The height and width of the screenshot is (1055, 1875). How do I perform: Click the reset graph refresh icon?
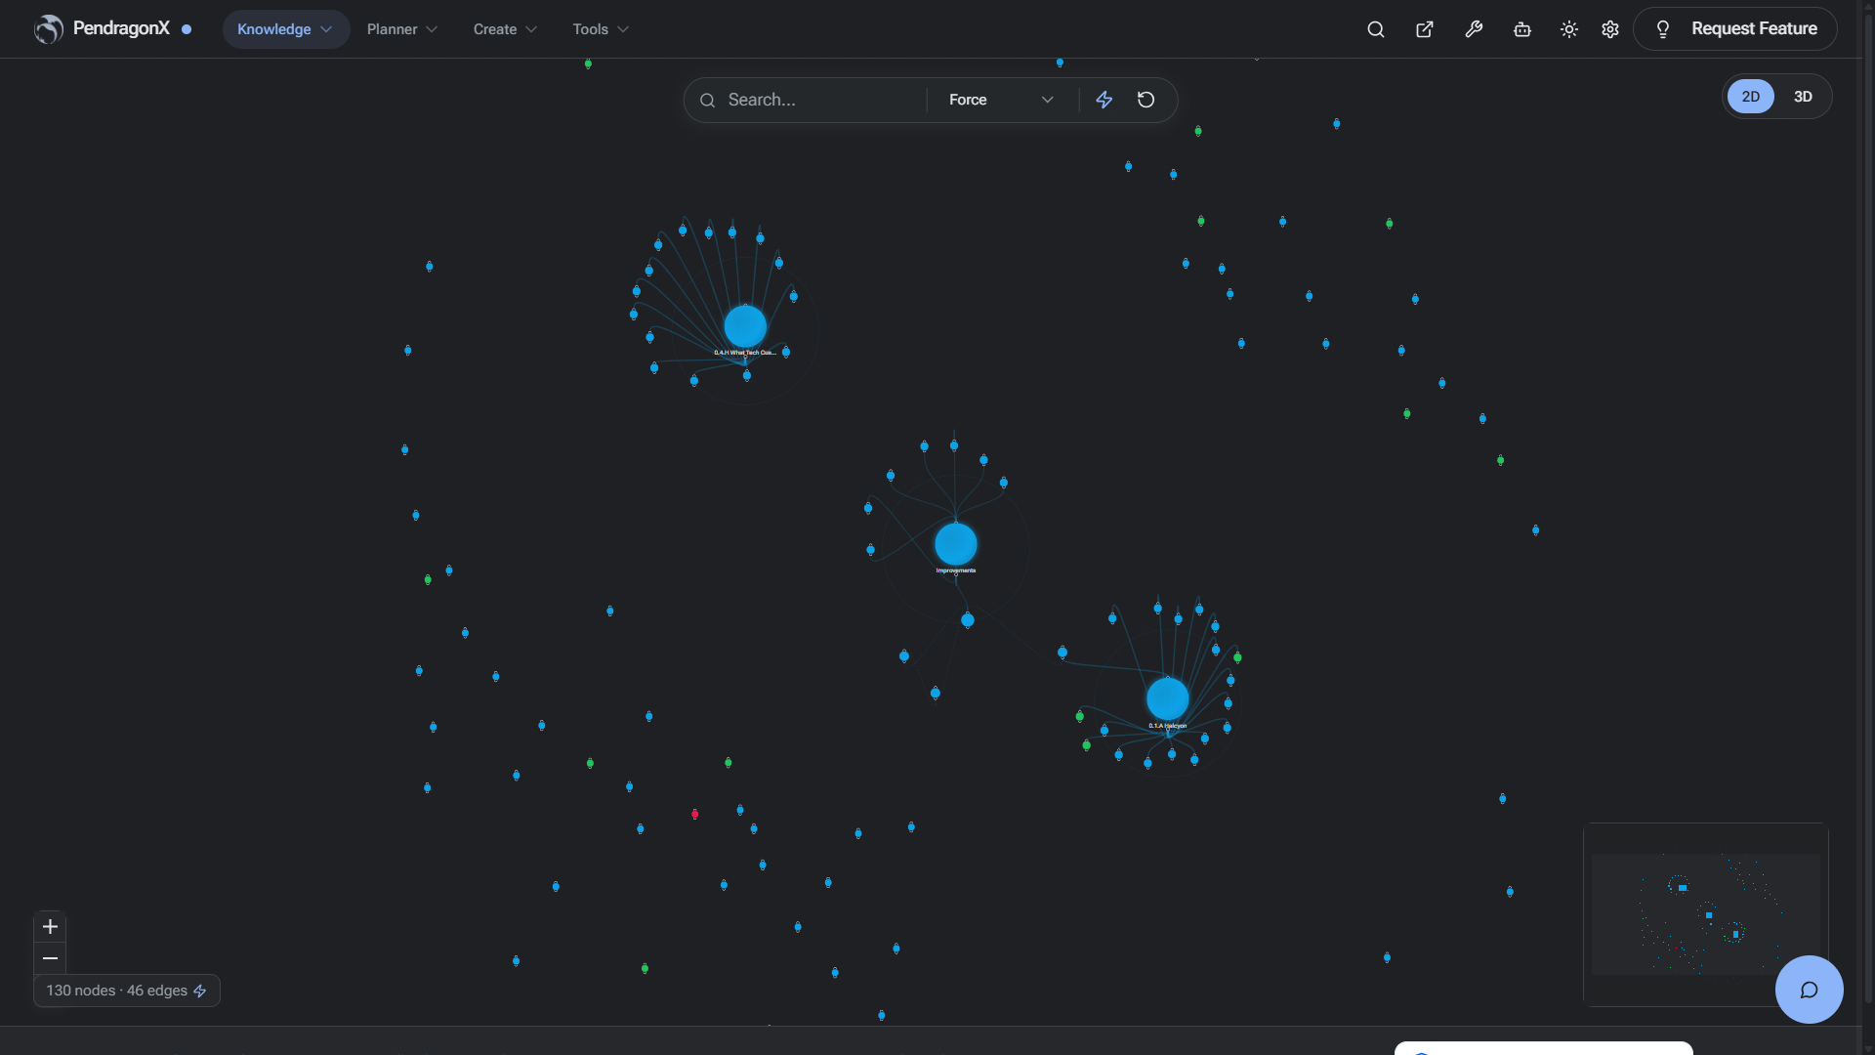tap(1146, 100)
